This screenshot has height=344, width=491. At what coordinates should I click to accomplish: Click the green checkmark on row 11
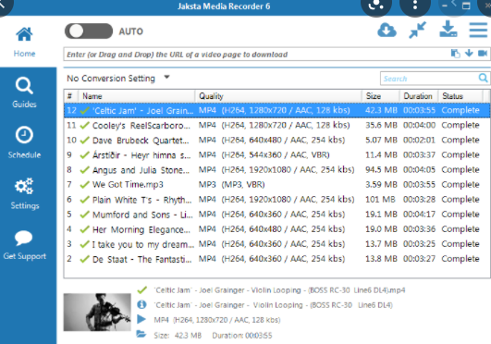click(84, 126)
